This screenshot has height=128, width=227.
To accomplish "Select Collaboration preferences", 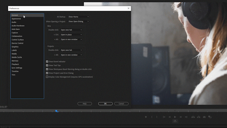I will click(x=27, y=36).
